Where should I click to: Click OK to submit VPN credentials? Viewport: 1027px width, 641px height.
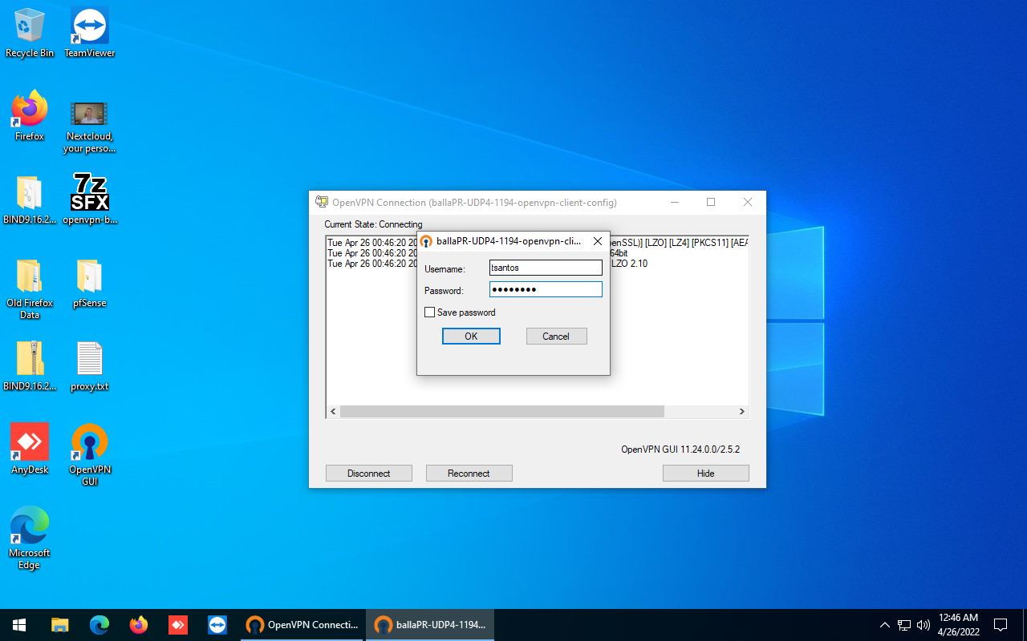[471, 336]
